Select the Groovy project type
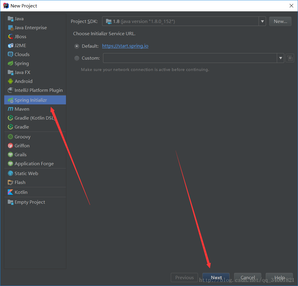Viewport: 298px width, 286px height. click(x=35, y=137)
